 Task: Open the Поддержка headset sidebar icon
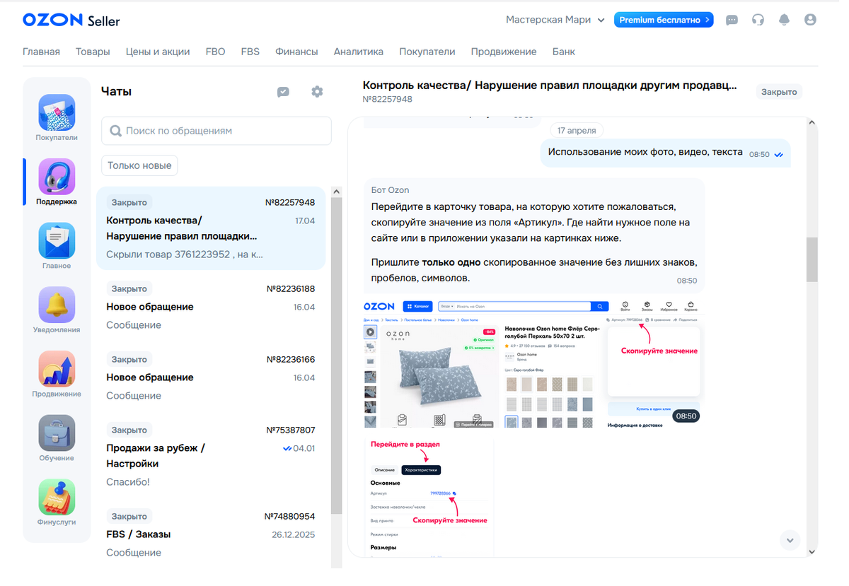[57, 177]
